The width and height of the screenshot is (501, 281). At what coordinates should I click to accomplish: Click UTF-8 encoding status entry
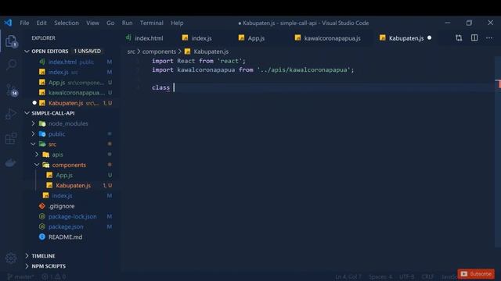click(406, 277)
